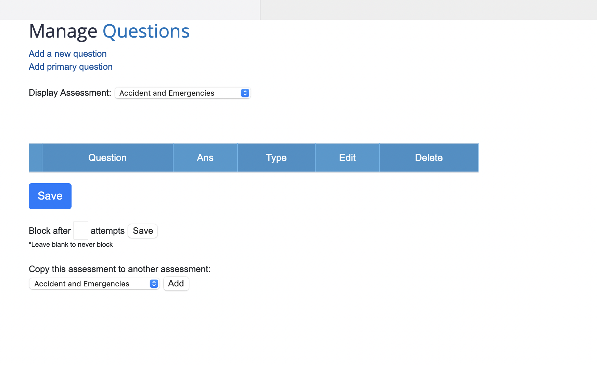Follow the Add primary question link
The height and width of the screenshot is (365, 597).
point(71,67)
